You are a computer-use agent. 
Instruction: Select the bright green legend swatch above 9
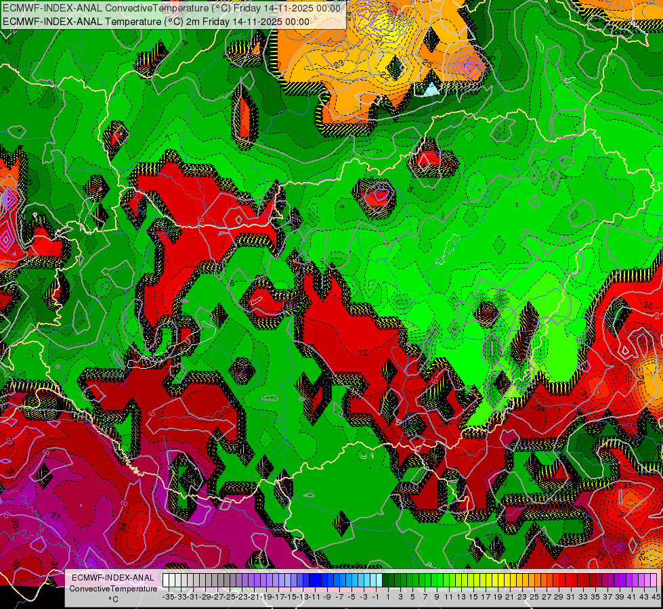click(x=434, y=580)
